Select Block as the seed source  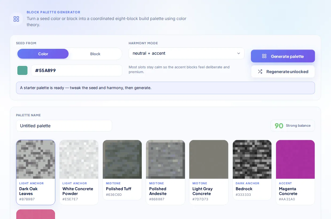tap(95, 54)
